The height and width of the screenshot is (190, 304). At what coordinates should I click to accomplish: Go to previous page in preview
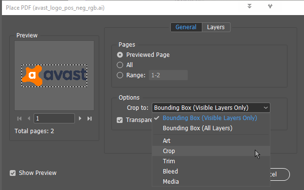pyautogui.click(x=29, y=119)
